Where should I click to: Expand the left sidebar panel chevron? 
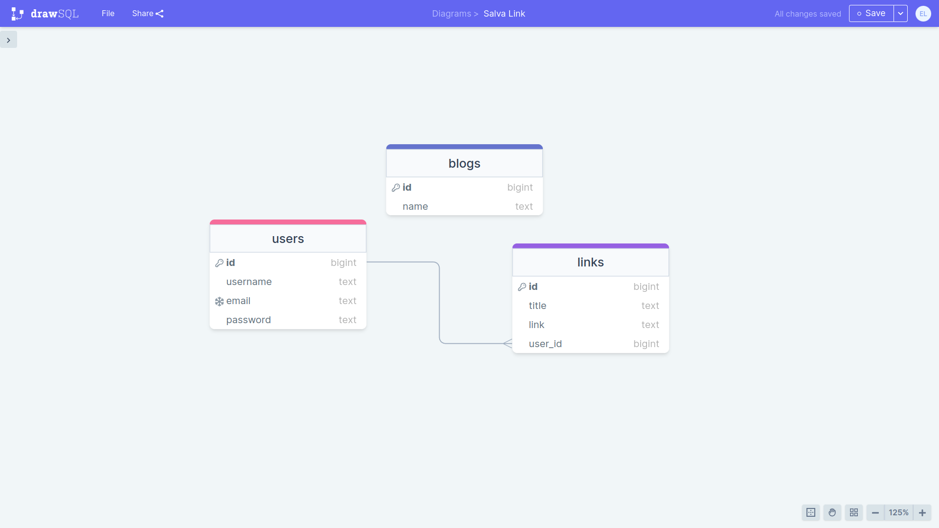coord(8,40)
